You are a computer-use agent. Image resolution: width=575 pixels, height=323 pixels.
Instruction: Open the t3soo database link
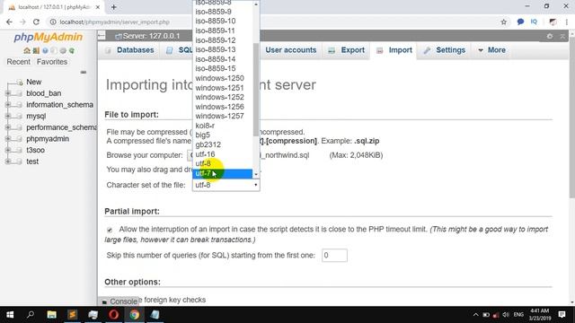click(x=35, y=150)
